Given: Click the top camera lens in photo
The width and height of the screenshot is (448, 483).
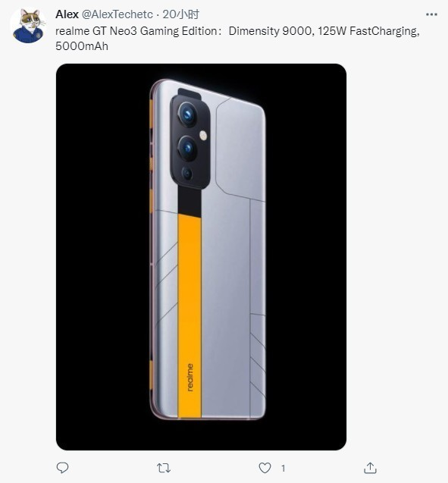Looking at the screenshot, I should pyautogui.click(x=187, y=114).
